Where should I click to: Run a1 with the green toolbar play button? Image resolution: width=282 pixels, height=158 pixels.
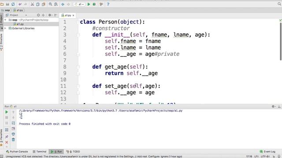click(89, 4)
